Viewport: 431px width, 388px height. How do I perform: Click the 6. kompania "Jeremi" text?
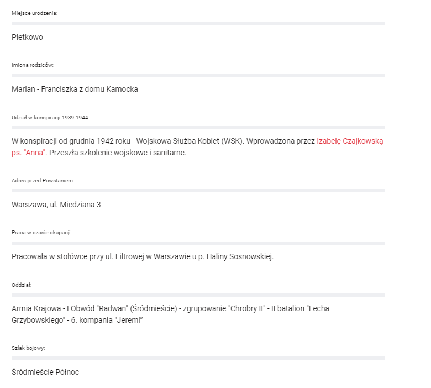(x=107, y=321)
